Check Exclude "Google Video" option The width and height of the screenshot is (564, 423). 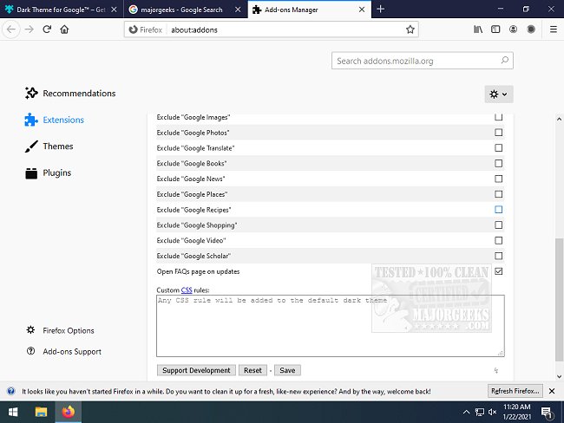(x=499, y=240)
